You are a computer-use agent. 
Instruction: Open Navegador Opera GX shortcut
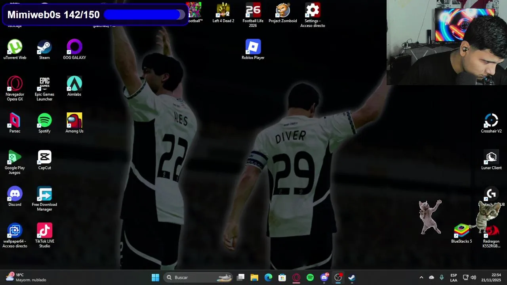tap(15, 89)
